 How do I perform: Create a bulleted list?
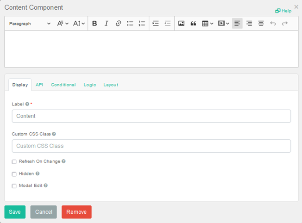(130, 24)
